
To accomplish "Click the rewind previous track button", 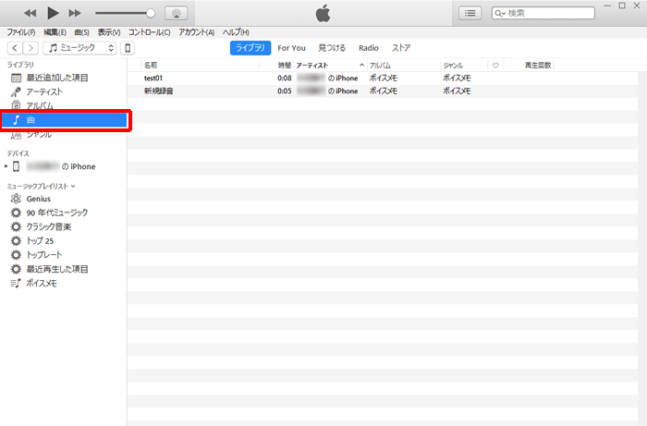I will (x=30, y=13).
